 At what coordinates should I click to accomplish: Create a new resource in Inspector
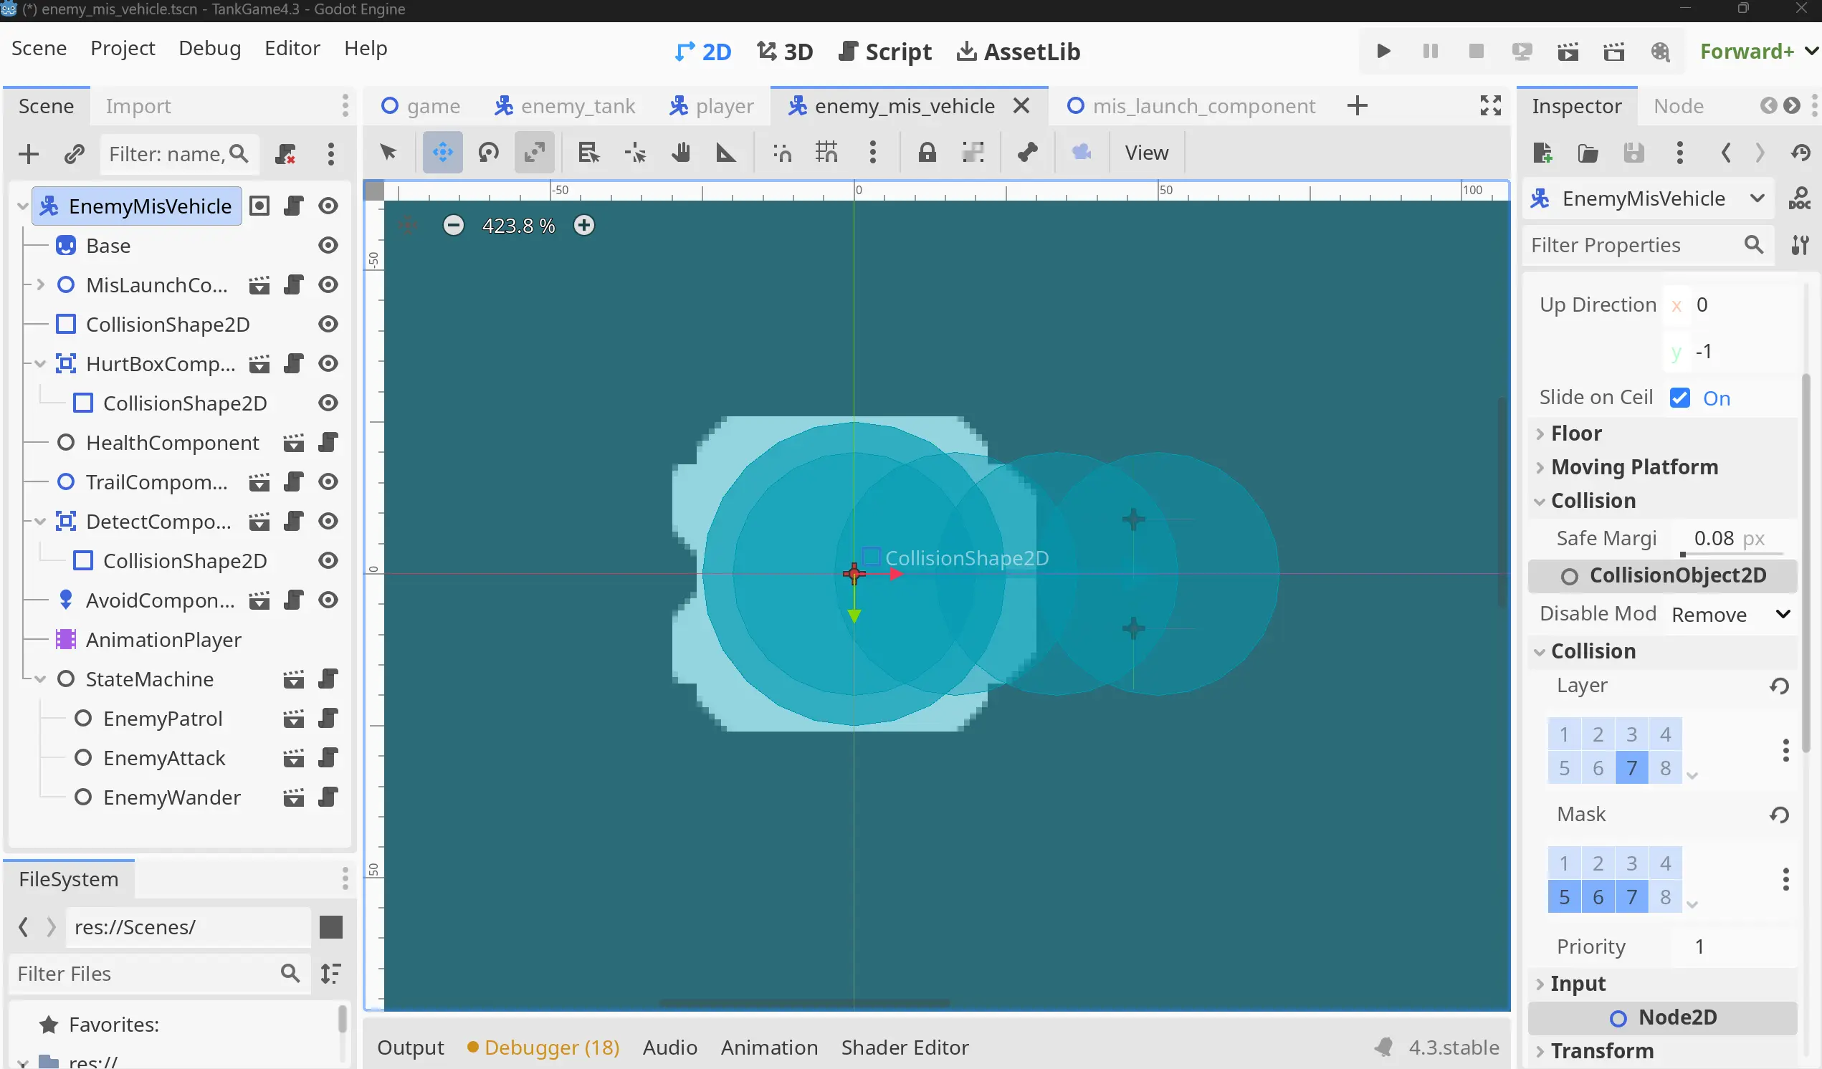coord(1542,153)
